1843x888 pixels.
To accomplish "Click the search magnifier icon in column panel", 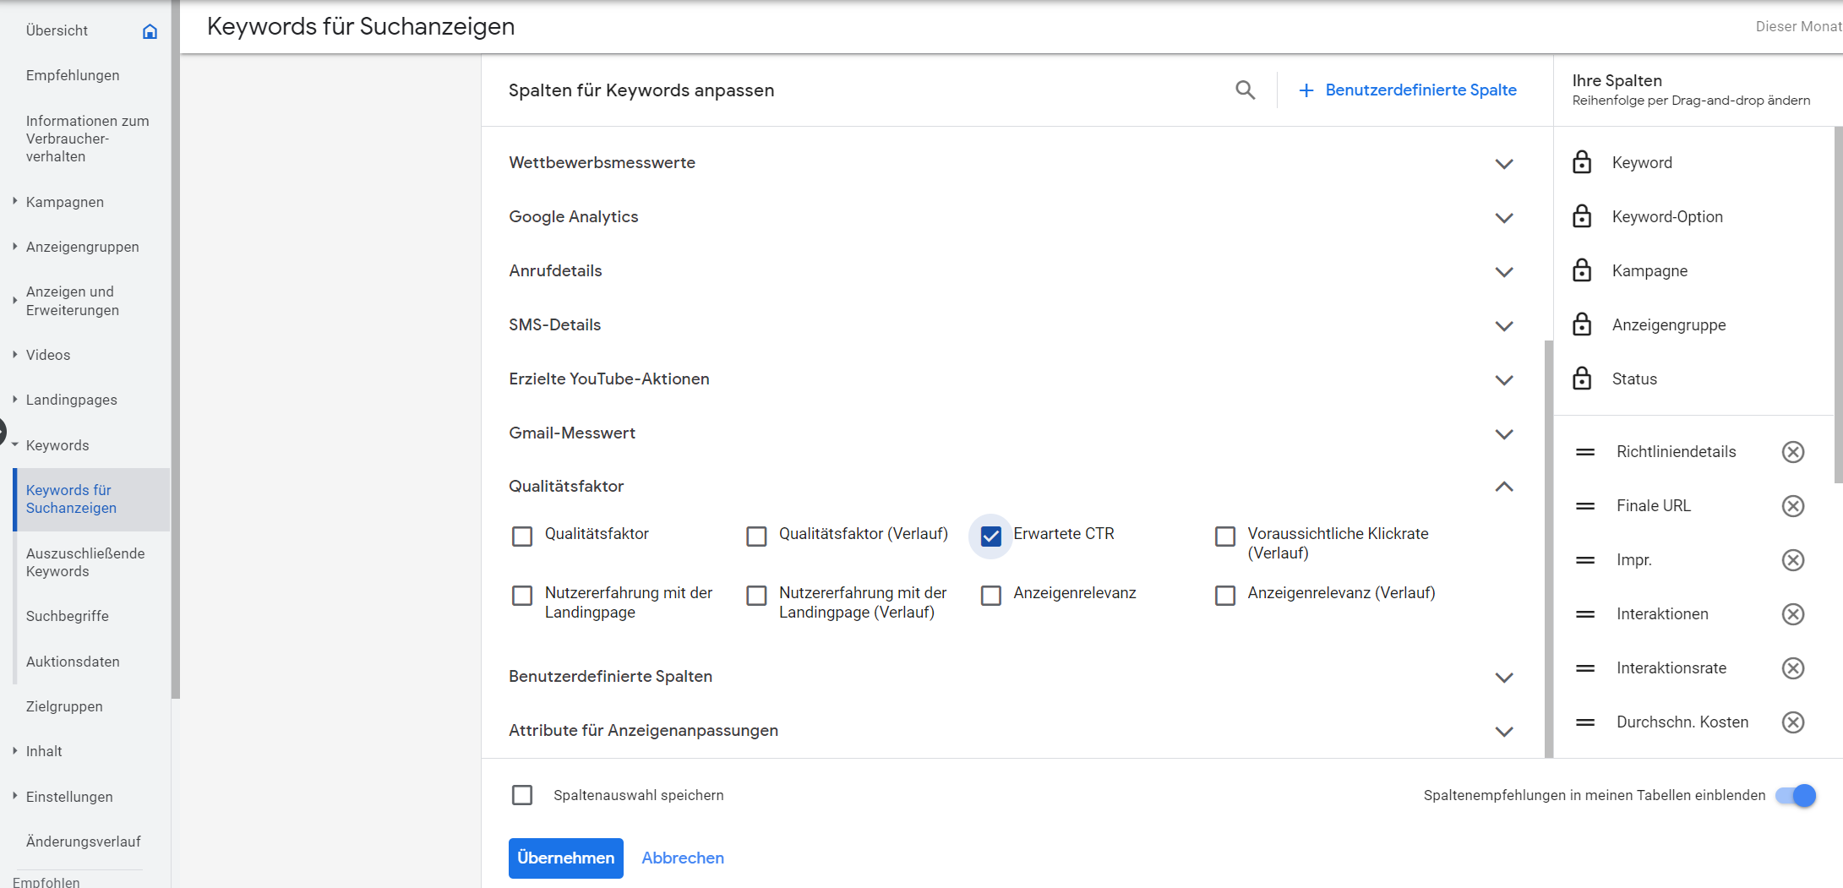I will pos(1245,90).
